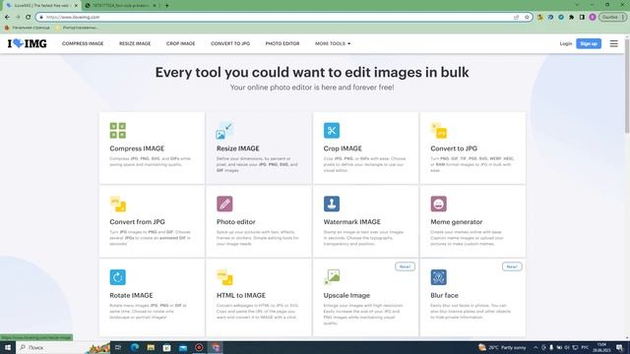Switch to the second browser tab
Screen dimensions: 630x354
[120, 6]
